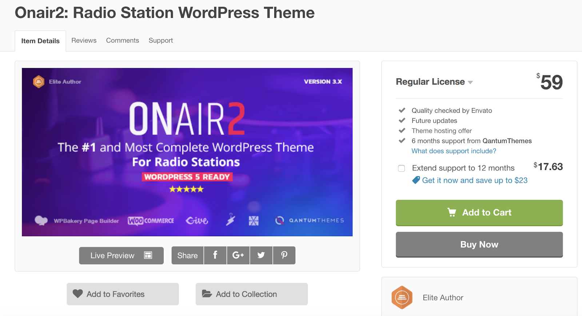Share on Twitter bird icon
This screenshot has width=582, height=316.
(261, 255)
